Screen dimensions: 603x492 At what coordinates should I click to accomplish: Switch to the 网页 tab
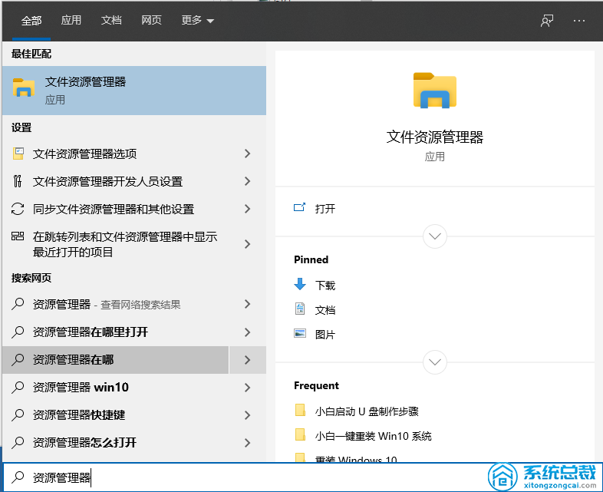pos(151,21)
